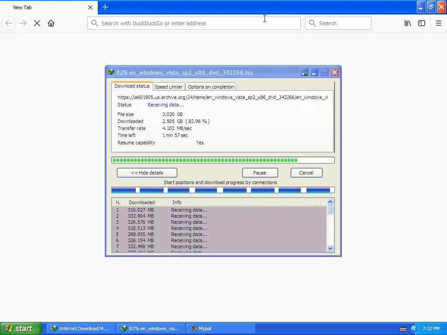447x335 pixels.
Task: Click the DuckDuckGo address field
Action: tap(194, 23)
